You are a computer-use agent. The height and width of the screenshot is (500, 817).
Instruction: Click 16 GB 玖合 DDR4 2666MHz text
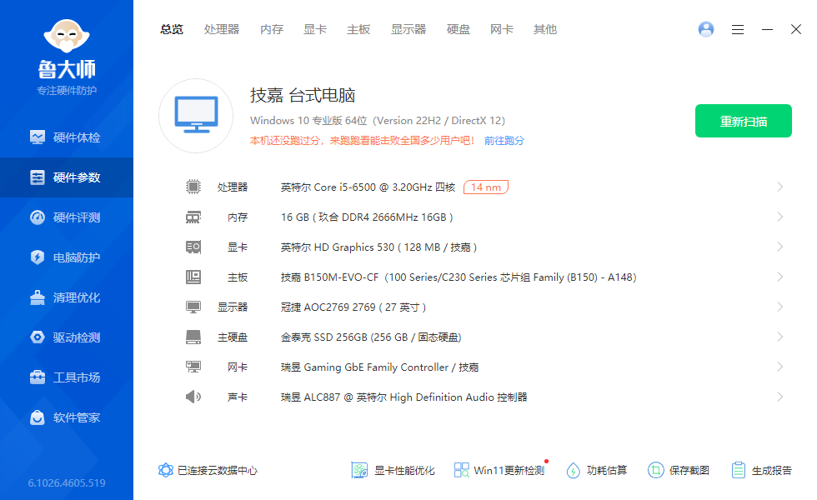click(367, 217)
